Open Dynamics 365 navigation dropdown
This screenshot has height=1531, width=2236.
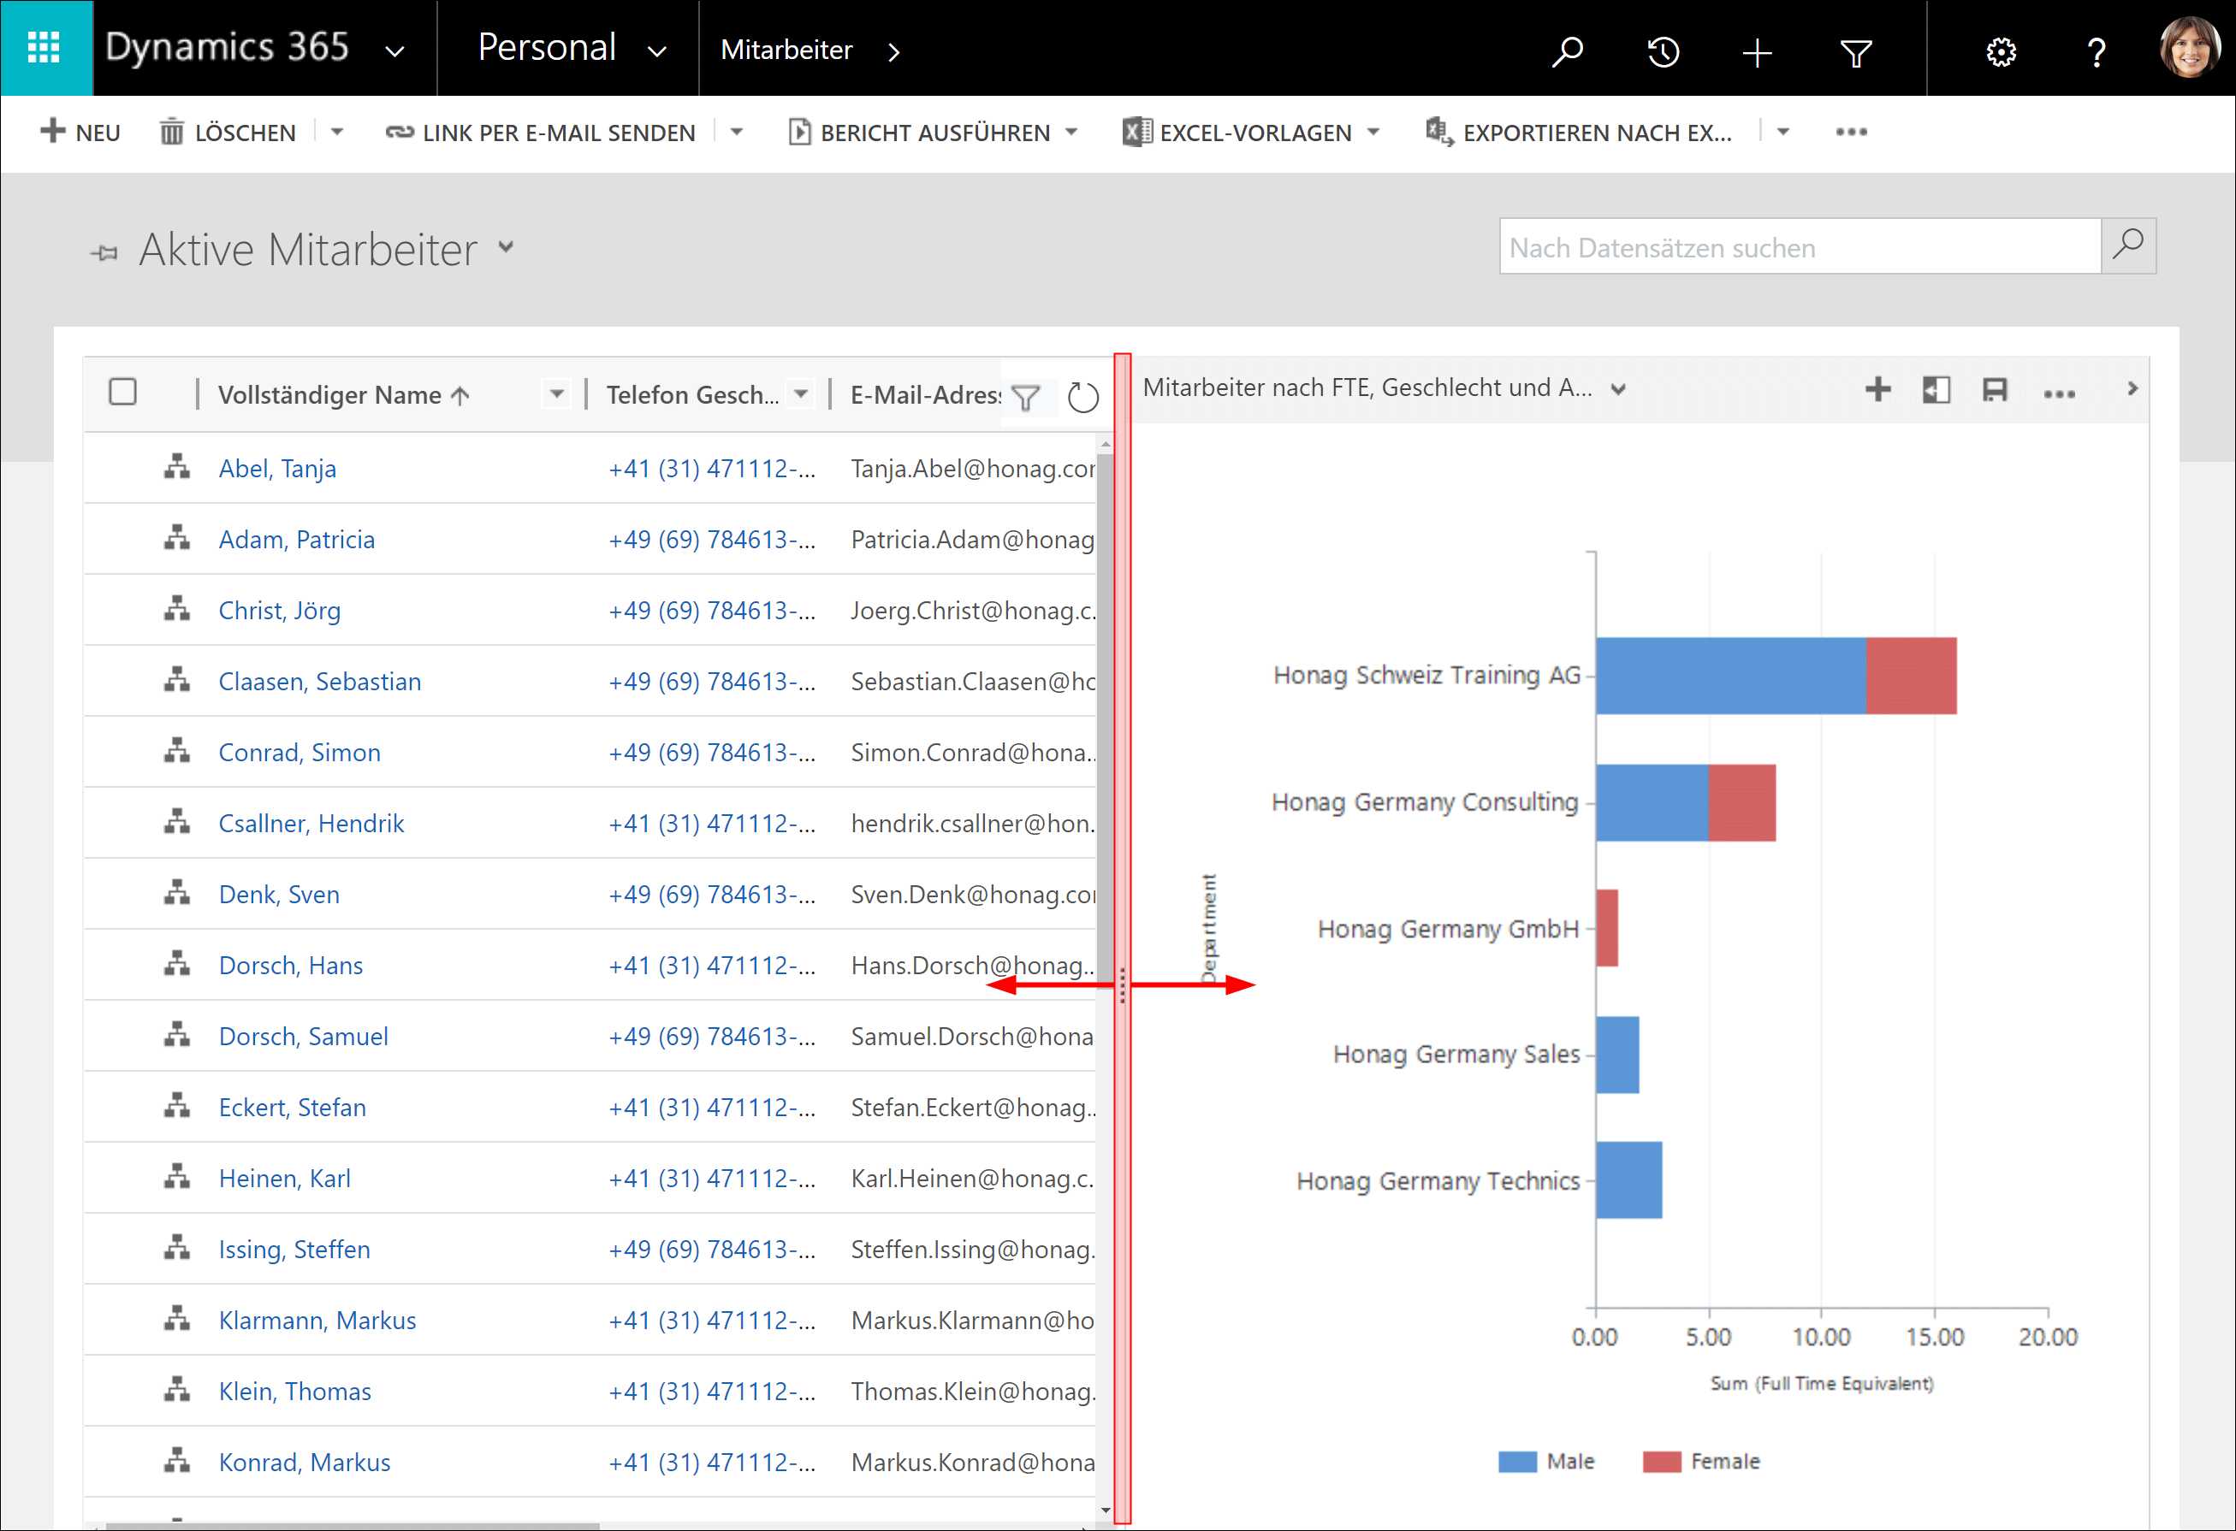(394, 52)
